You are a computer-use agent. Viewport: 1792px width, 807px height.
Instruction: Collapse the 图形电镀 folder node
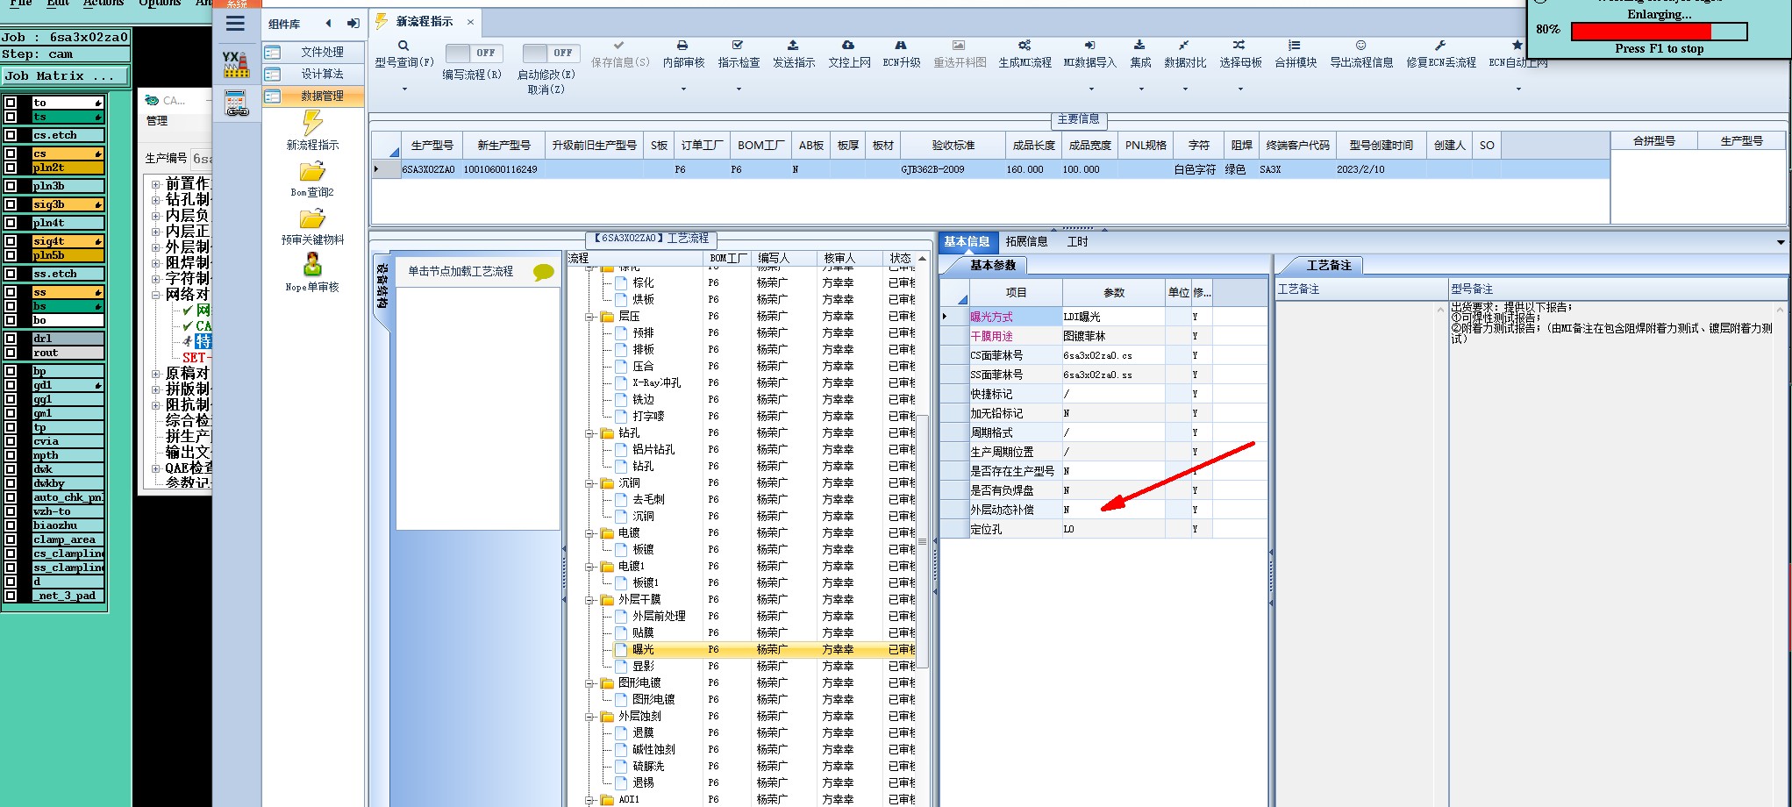coord(590,683)
